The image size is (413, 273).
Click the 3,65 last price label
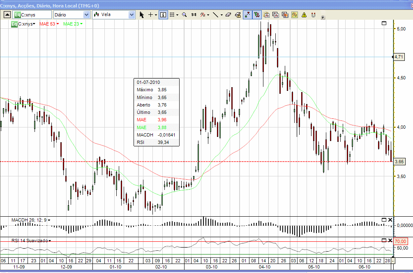(x=399, y=162)
